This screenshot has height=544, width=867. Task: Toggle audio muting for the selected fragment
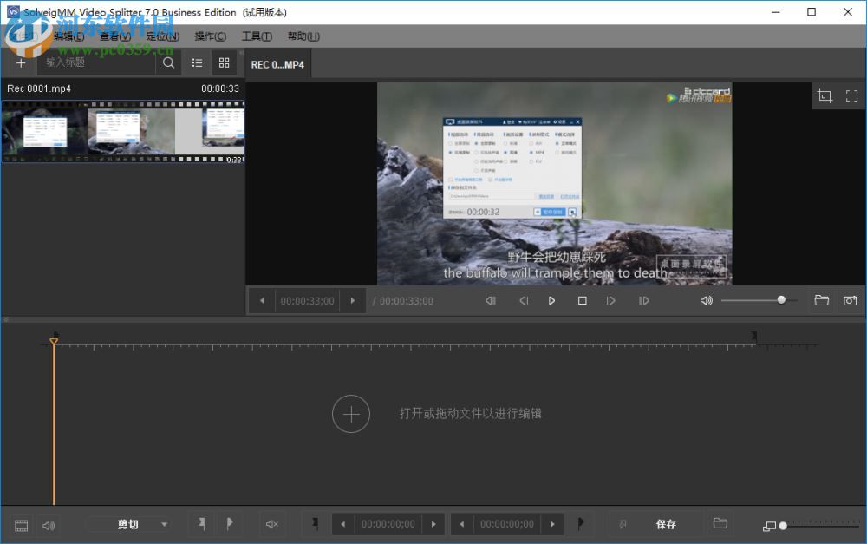[273, 524]
